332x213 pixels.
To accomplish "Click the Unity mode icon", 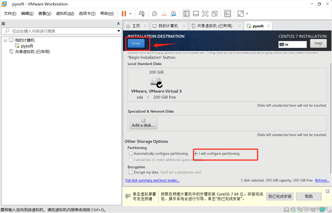I will (x=214, y=14).
